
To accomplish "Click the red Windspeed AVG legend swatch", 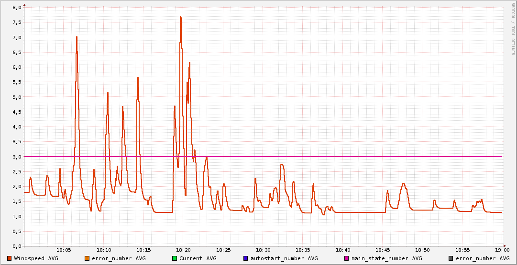I will (x=10, y=258).
